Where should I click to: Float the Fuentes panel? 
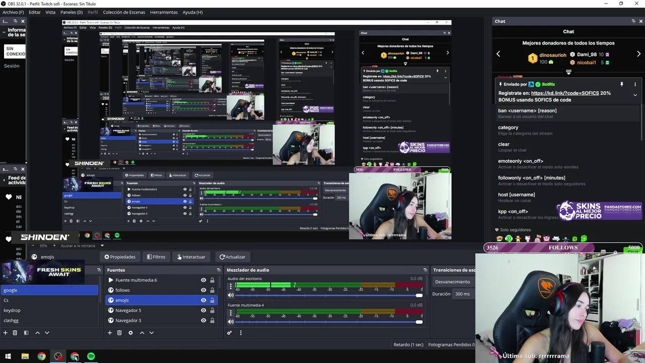tap(218, 270)
